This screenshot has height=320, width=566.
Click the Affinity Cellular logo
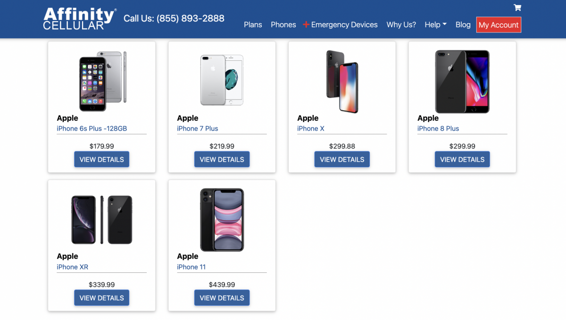tap(80, 19)
